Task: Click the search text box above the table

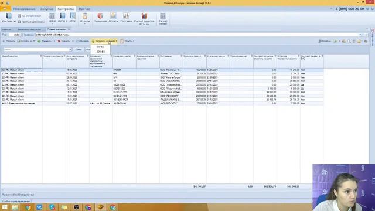Action: (x=36, y=49)
